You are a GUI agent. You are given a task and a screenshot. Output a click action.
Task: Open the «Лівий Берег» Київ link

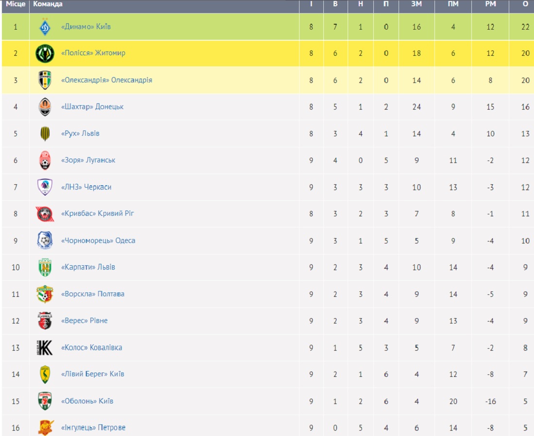point(93,374)
